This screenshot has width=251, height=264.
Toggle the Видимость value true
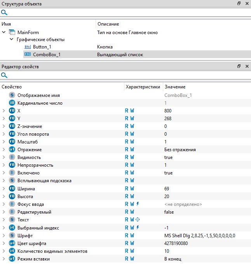169,157
